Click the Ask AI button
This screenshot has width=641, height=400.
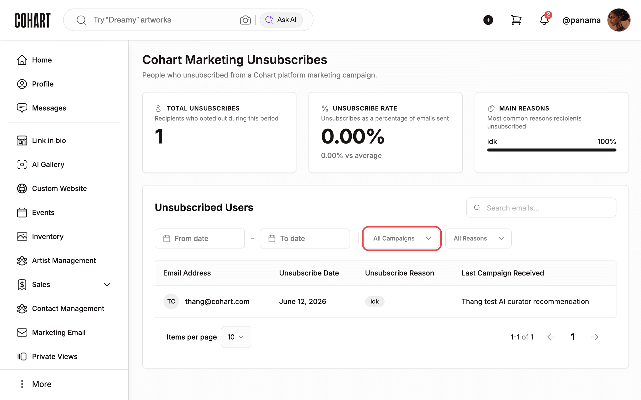click(x=281, y=20)
